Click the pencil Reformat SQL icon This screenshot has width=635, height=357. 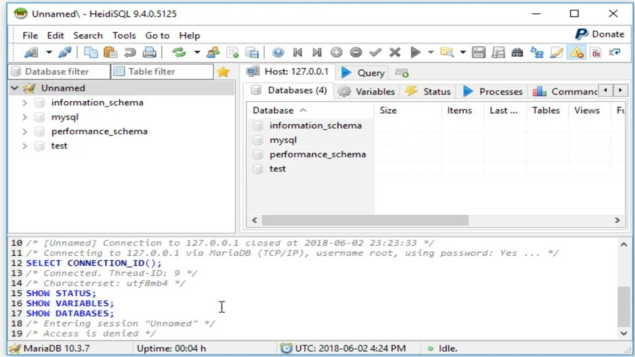click(556, 53)
